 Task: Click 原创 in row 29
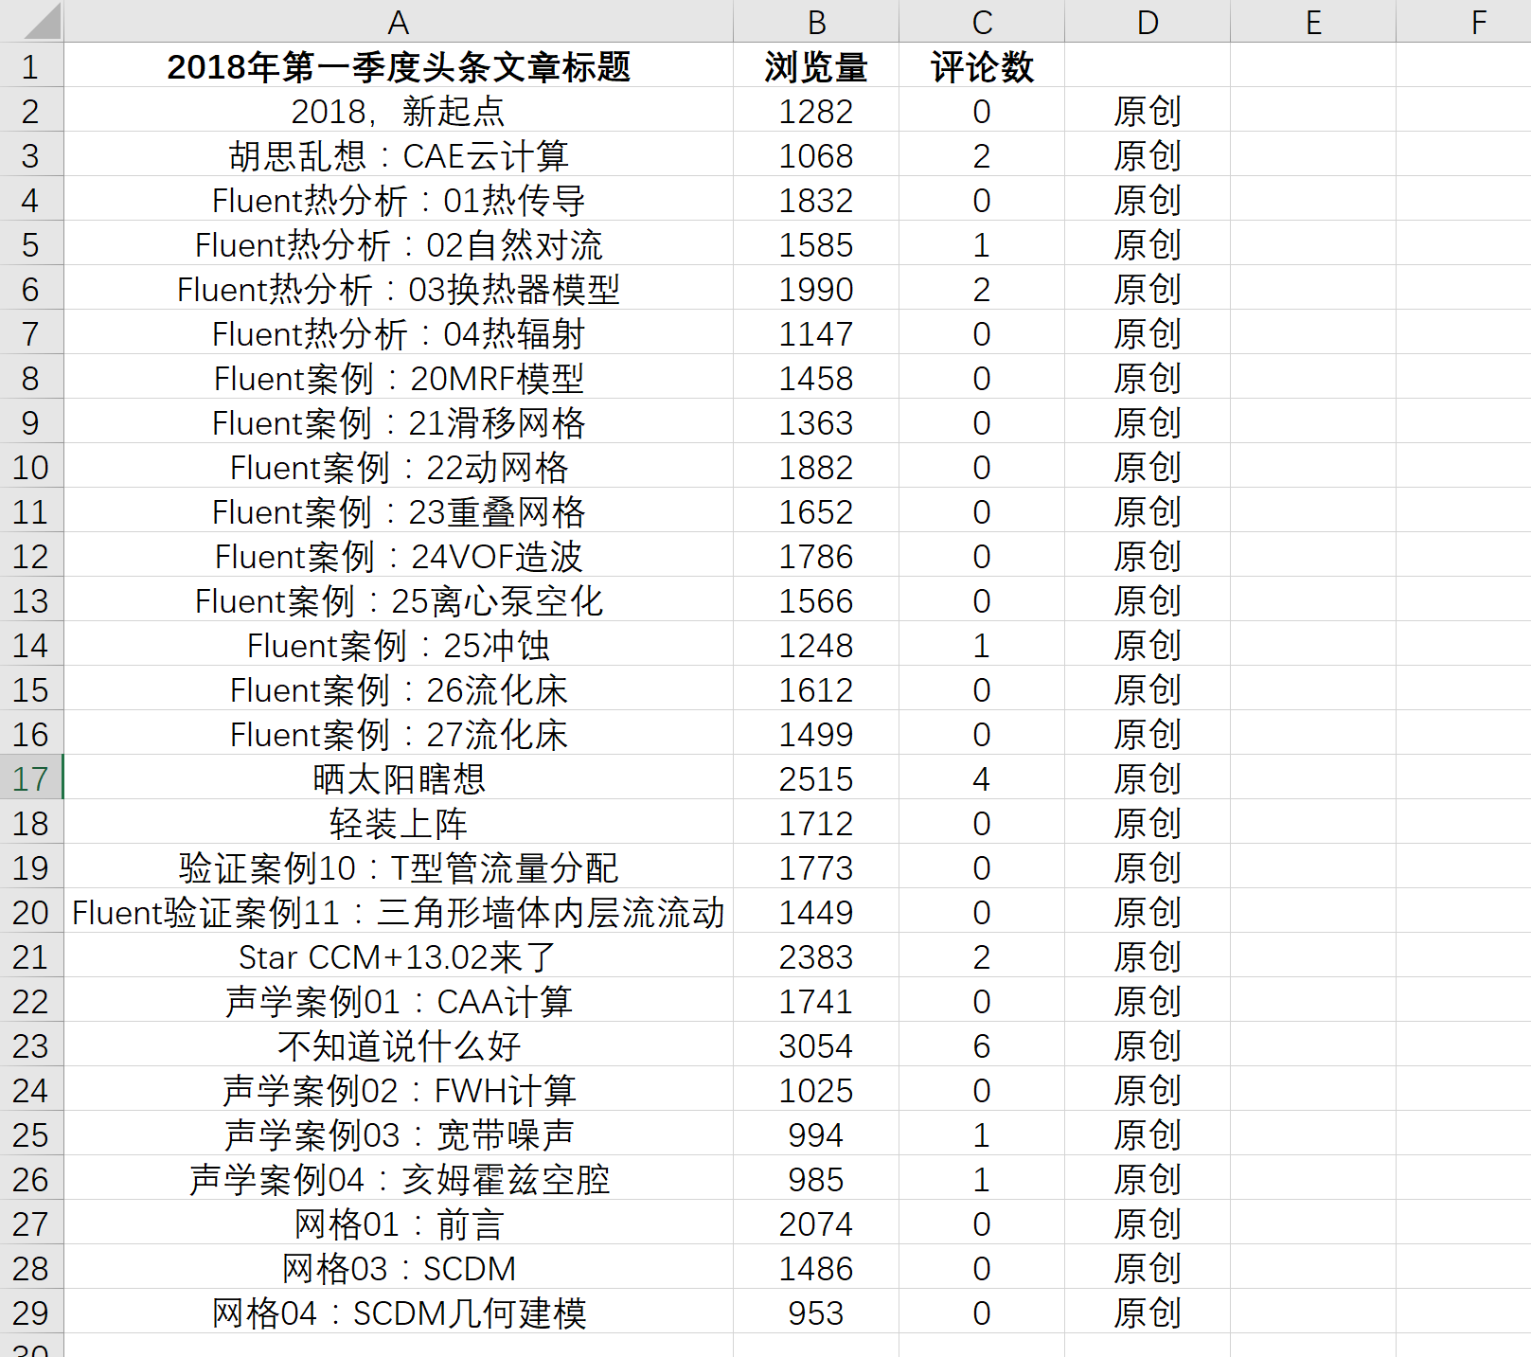1148,1312
